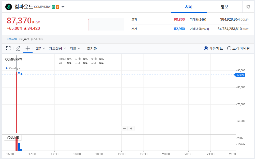
Task: Switch to the 시세 tab
Action: [189, 7]
